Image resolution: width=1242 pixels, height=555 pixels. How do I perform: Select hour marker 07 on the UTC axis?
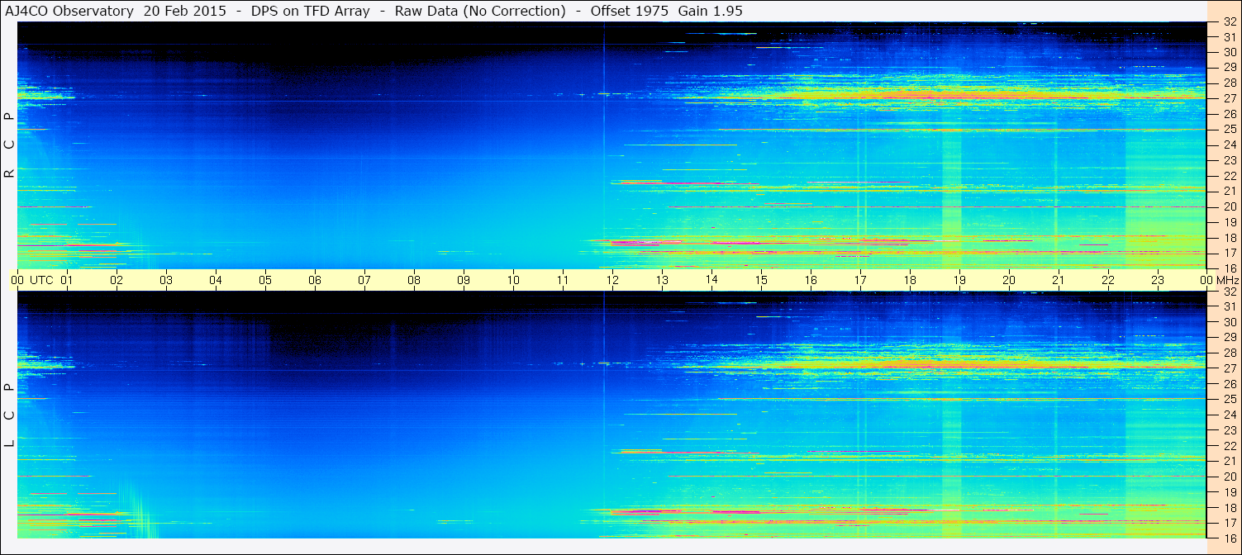364,280
